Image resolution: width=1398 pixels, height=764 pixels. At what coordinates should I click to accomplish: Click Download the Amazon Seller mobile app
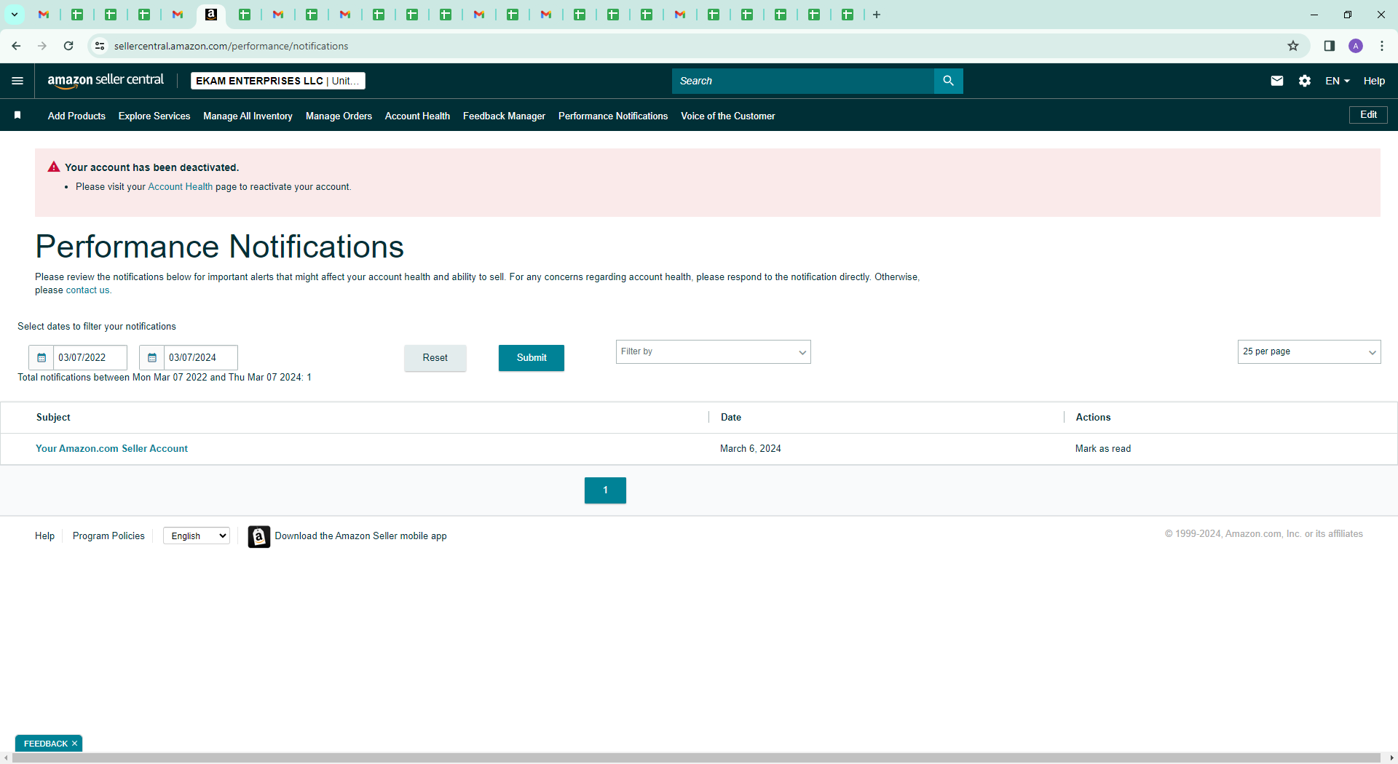point(360,536)
